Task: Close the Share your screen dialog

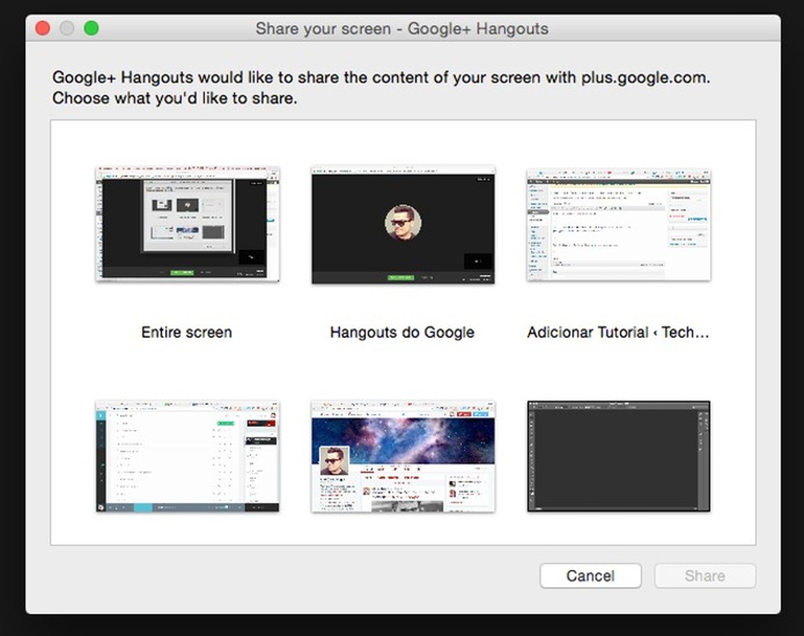Action: (42, 29)
